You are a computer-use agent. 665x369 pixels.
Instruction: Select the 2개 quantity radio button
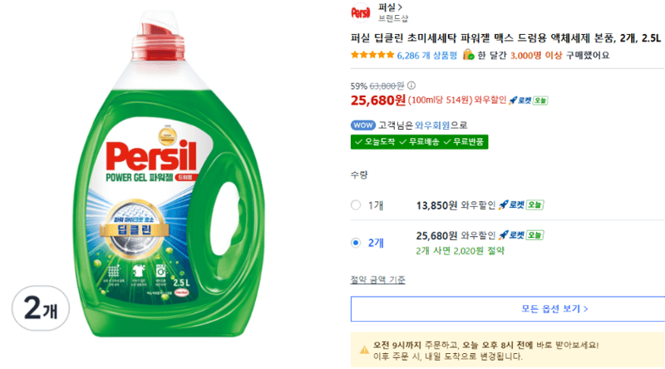(356, 243)
